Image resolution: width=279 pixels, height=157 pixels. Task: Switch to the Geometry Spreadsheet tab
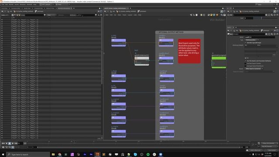click(64, 8)
